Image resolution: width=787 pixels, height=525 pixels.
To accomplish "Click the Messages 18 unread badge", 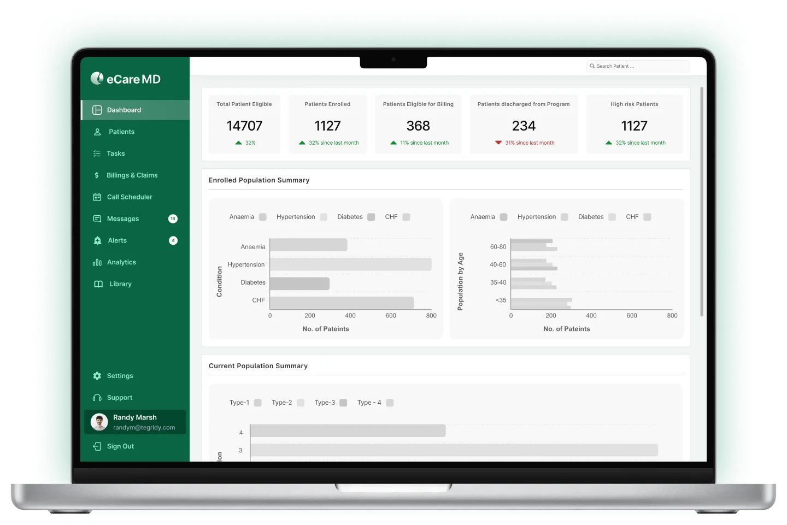I will point(173,219).
